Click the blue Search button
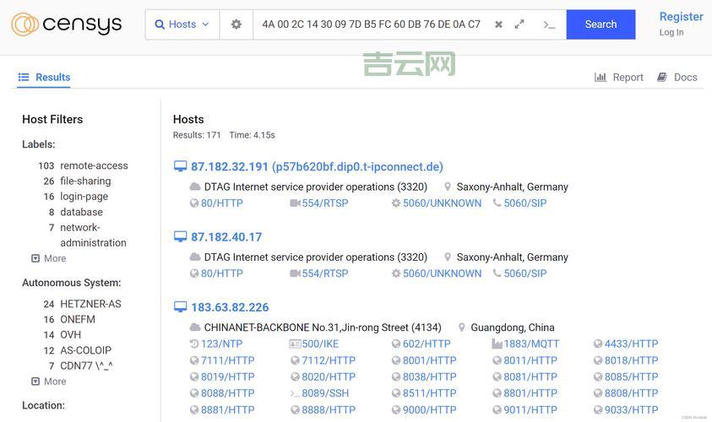Image resolution: width=712 pixels, height=422 pixels. [601, 24]
